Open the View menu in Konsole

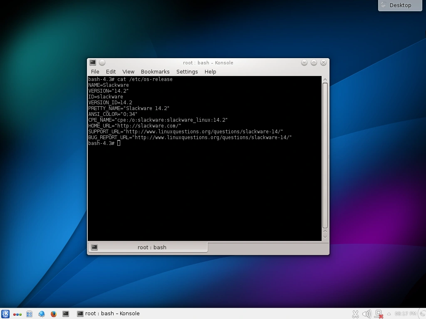[x=128, y=71]
